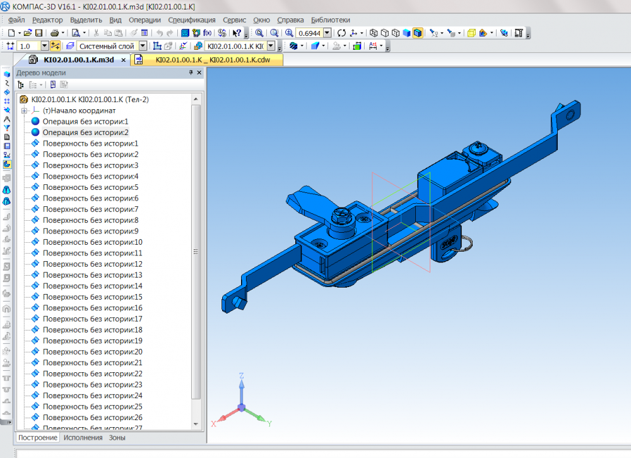631x458 pixels.
Task: Open the Системный слой layer dropdown
Action: coord(143,46)
